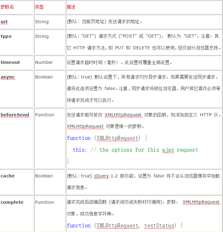Select the cache parameter name
223x232 pixels.
click(8, 176)
